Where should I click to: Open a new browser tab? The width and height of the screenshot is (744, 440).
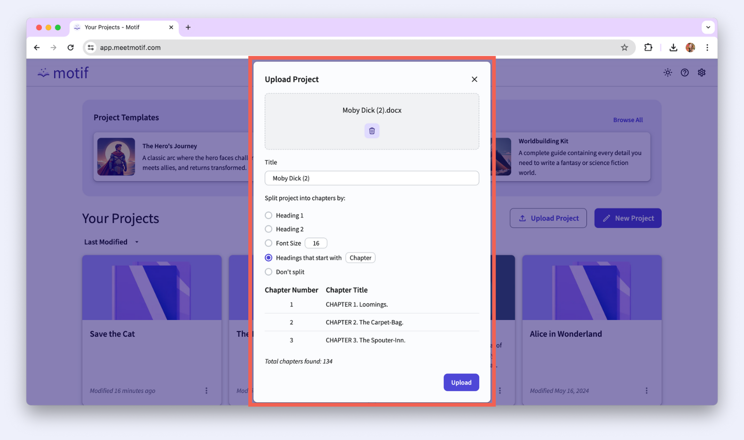(188, 27)
